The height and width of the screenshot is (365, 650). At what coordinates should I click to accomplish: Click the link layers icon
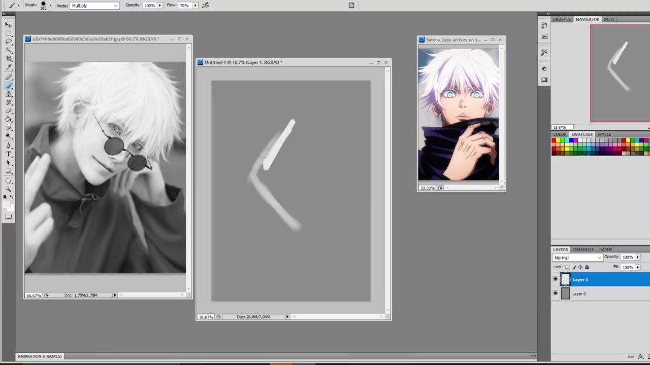coord(631,356)
